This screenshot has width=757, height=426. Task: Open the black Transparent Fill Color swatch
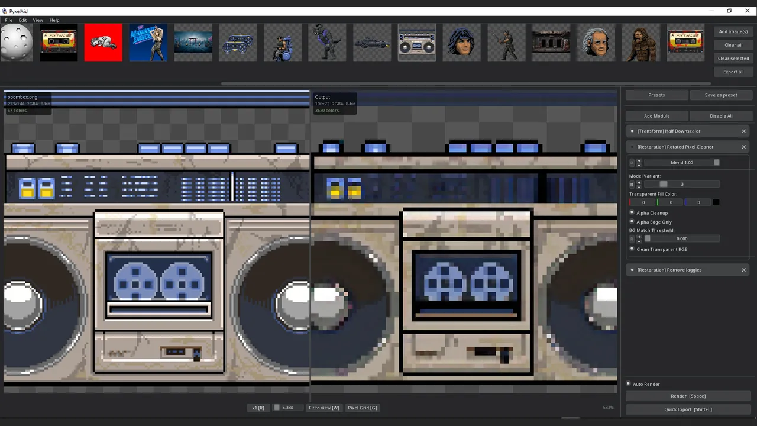point(716,202)
